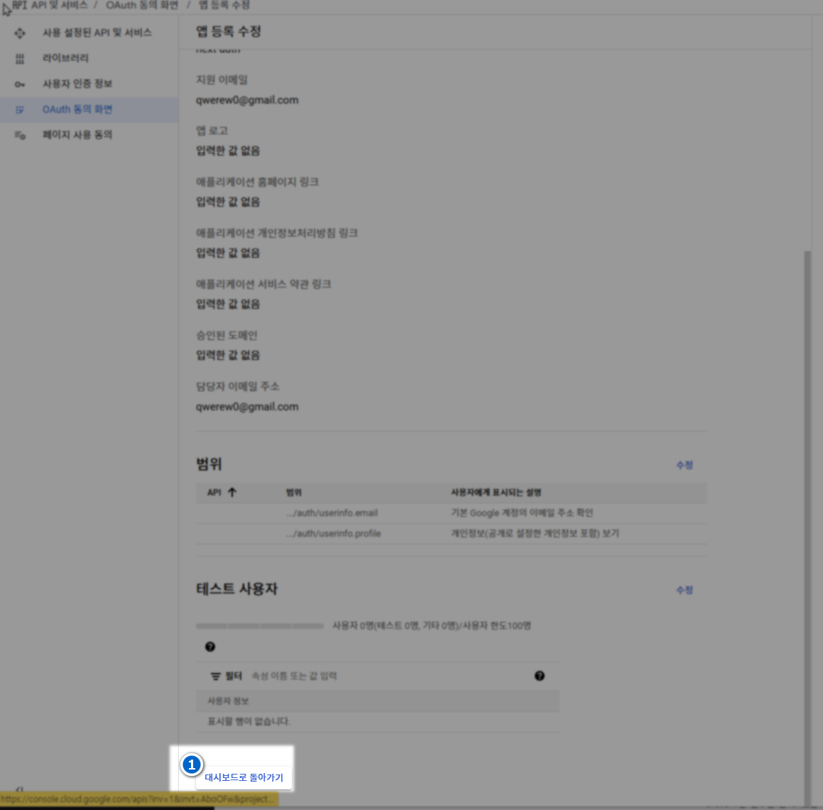Click 수정 link next to 범위
Screen dimensions: 823x810
[x=685, y=465]
